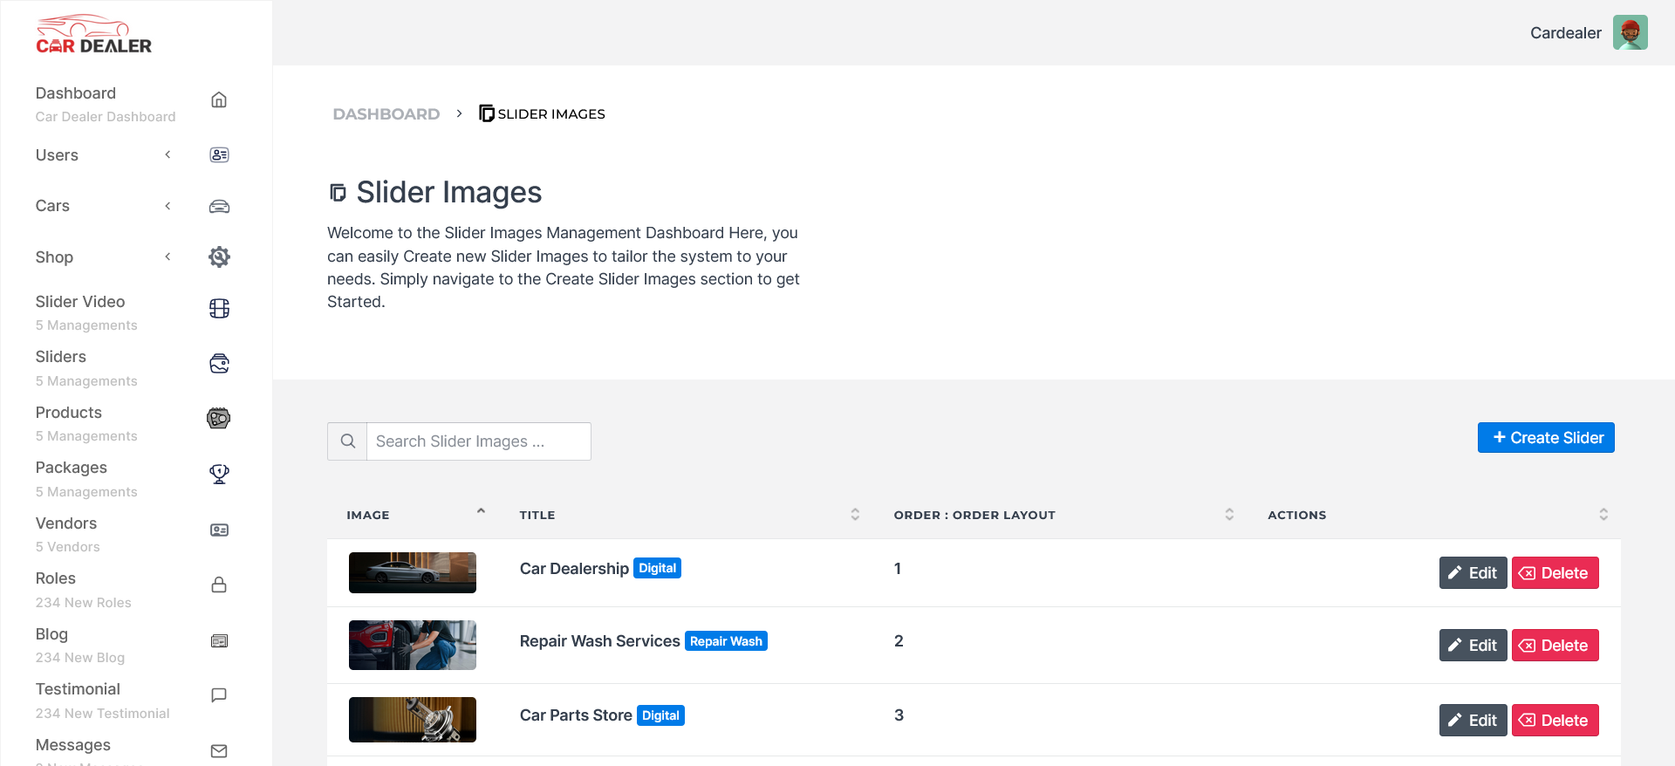Expand the Users submenu chevron
Screen dimensions: 1675x766
click(x=167, y=155)
